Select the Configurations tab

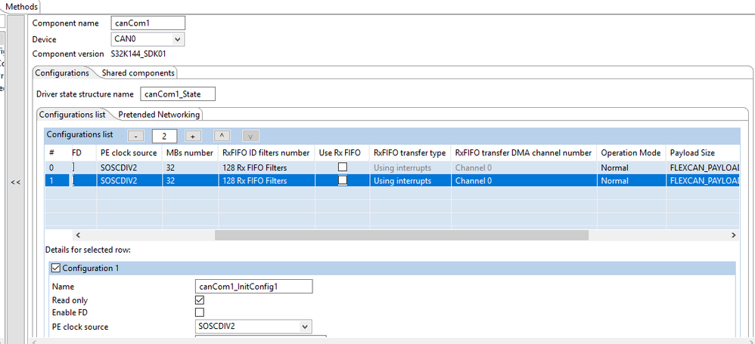click(x=62, y=73)
